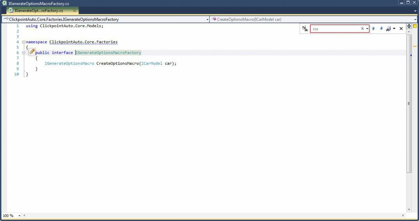Click 'public' keyword on line 6
Screen dimensions: 419x221
click(42, 53)
